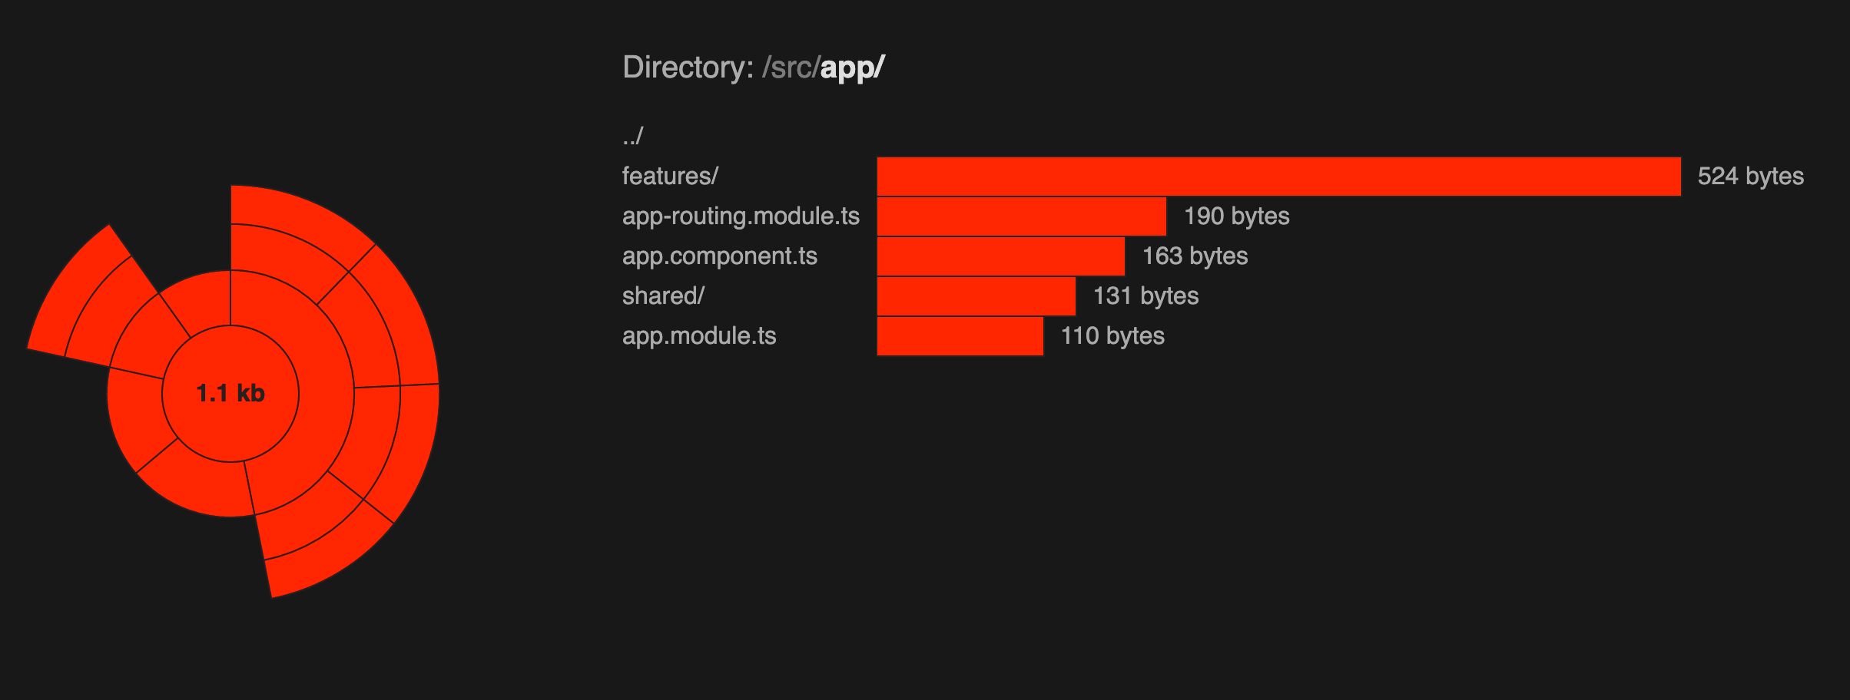
Task: Select app.module.ts in the file list
Action: click(699, 335)
